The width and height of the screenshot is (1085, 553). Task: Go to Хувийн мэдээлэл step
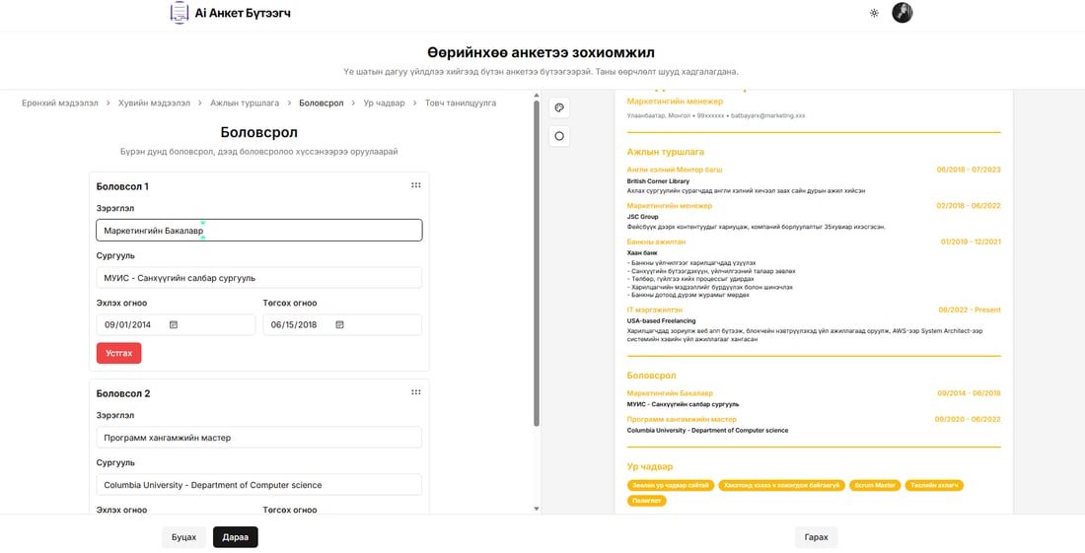tap(154, 103)
